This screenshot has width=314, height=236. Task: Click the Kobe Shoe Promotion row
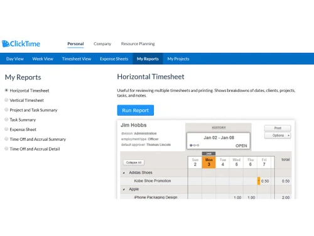(x=206, y=181)
